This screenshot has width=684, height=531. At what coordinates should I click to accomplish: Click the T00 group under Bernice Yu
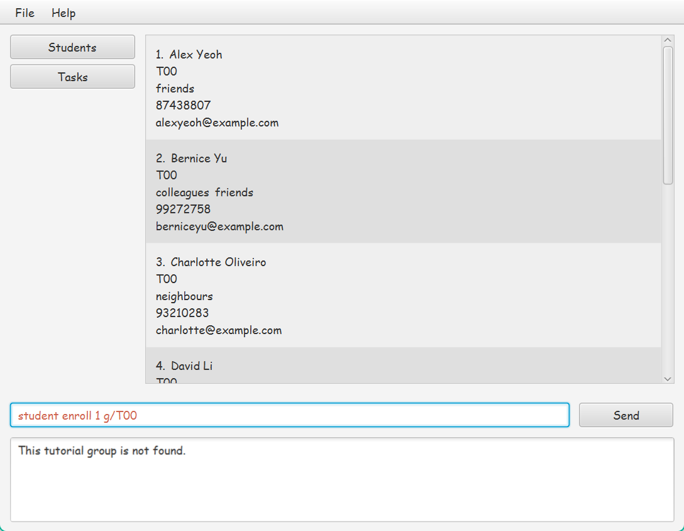(166, 175)
